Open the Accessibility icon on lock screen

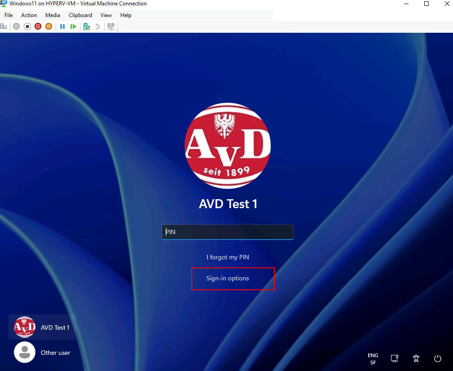(x=416, y=358)
